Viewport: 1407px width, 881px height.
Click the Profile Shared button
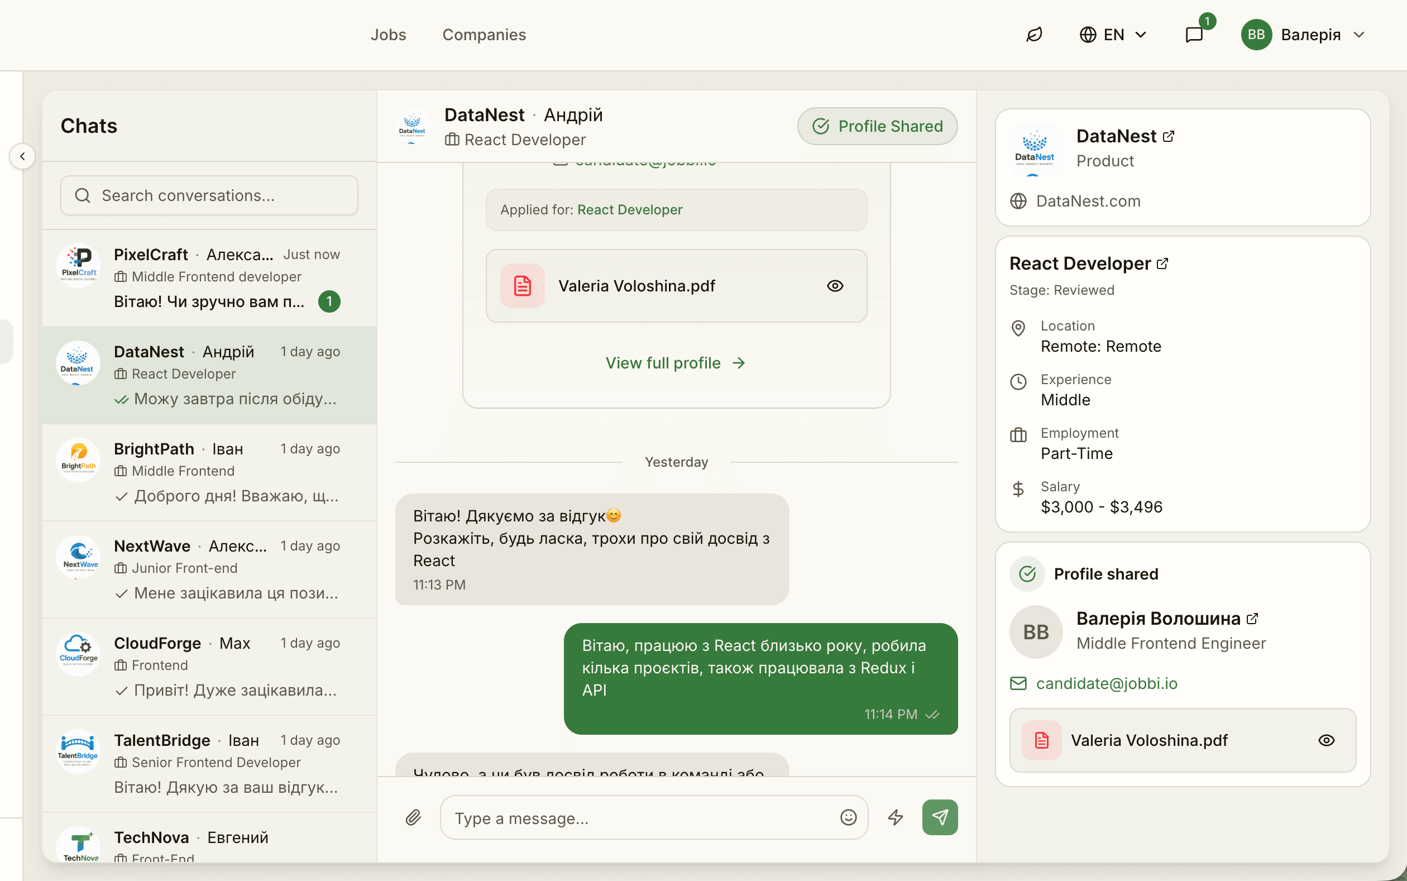click(x=877, y=126)
